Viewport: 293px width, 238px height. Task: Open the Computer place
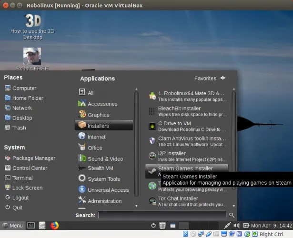tap(20, 88)
